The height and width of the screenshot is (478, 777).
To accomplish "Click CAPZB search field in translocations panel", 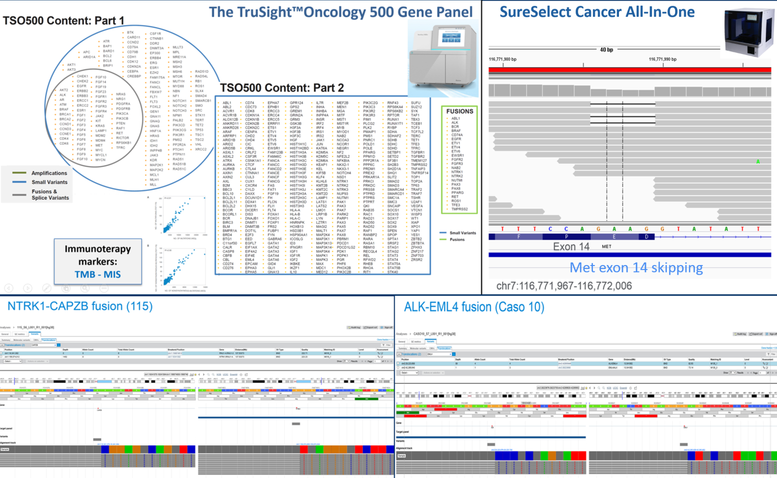I will point(43,345).
